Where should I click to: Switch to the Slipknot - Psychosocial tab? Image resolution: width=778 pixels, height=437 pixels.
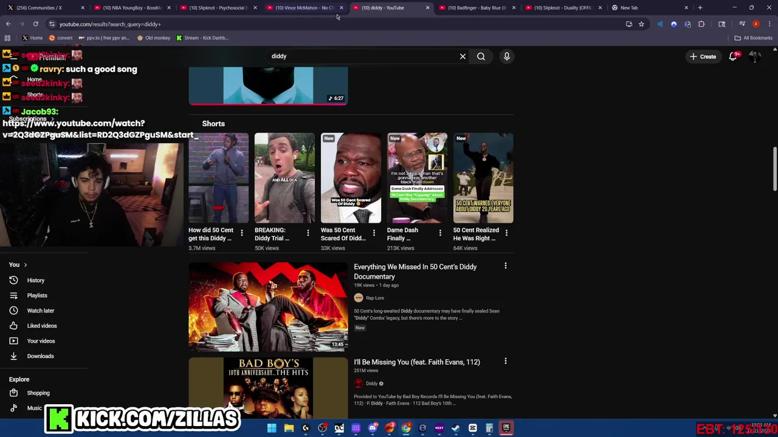click(217, 8)
